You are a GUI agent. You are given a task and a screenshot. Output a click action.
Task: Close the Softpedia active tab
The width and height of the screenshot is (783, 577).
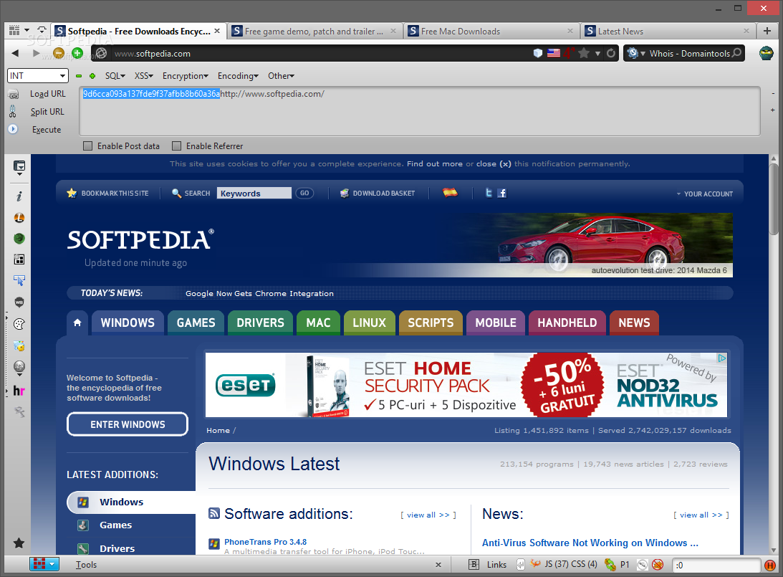(217, 31)
